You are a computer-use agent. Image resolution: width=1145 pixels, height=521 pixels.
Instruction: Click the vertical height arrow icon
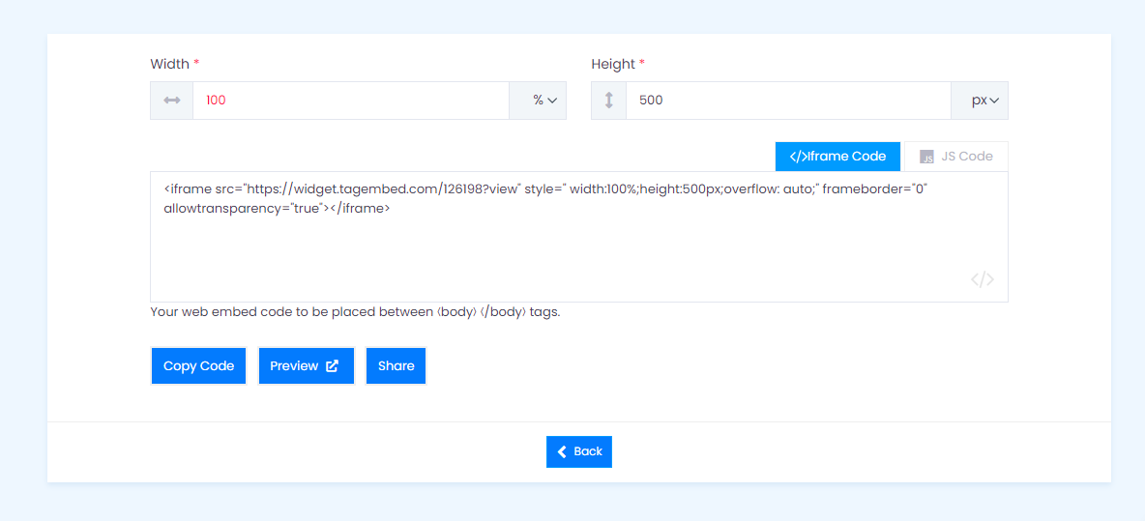pyautogui.click(x=608, y=101)
